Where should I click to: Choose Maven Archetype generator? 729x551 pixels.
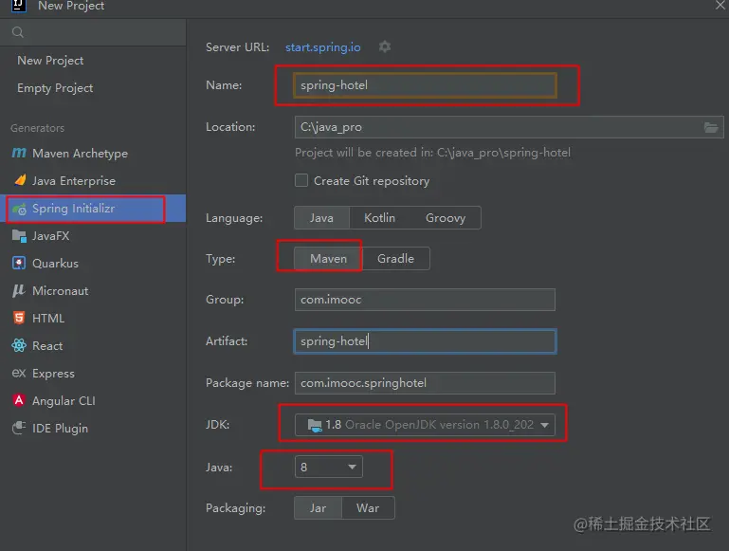[x=93, y=153]
